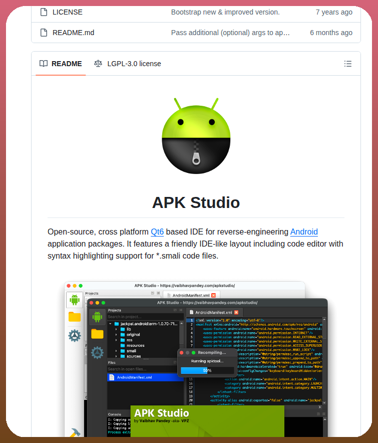
Task: Open the README.md file
Action: coord(74,33)
